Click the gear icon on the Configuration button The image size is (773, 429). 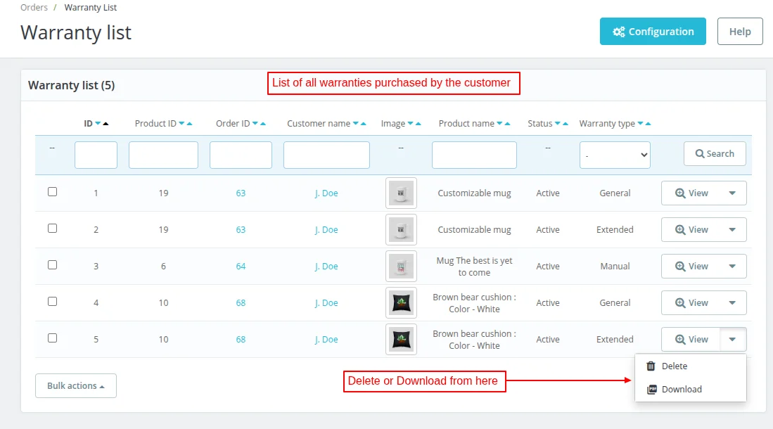coord(619,31)
